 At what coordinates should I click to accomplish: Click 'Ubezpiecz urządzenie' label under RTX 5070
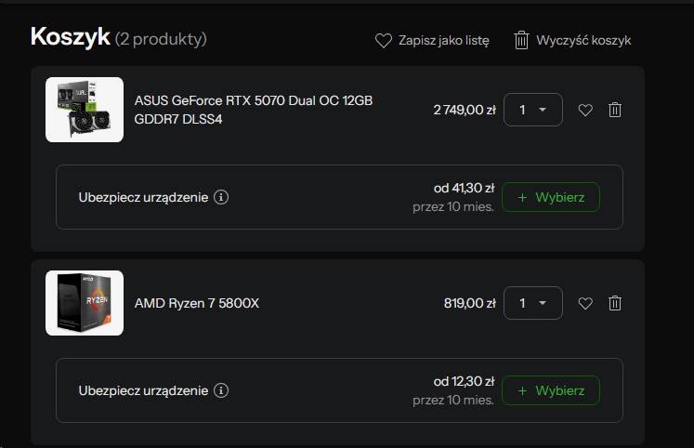pos(144,197)
